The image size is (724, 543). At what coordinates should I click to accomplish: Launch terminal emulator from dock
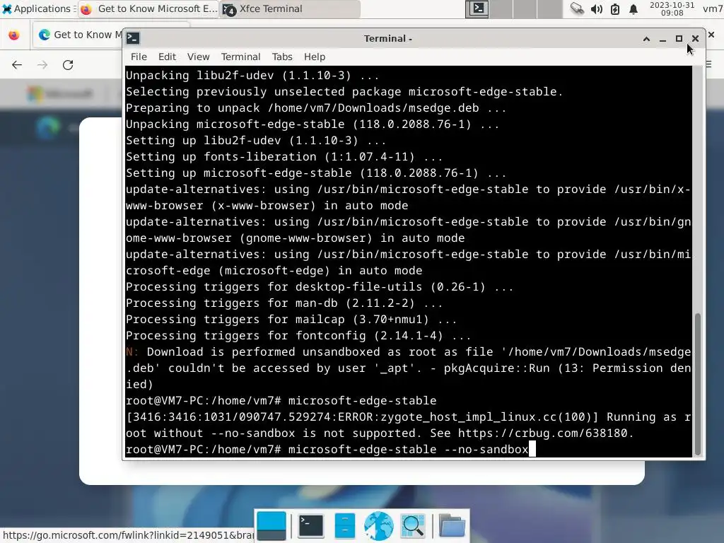[311, 525]
